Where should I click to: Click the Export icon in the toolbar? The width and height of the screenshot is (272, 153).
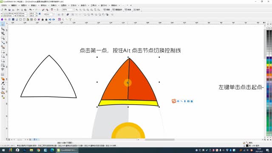(x=47, y=10)
